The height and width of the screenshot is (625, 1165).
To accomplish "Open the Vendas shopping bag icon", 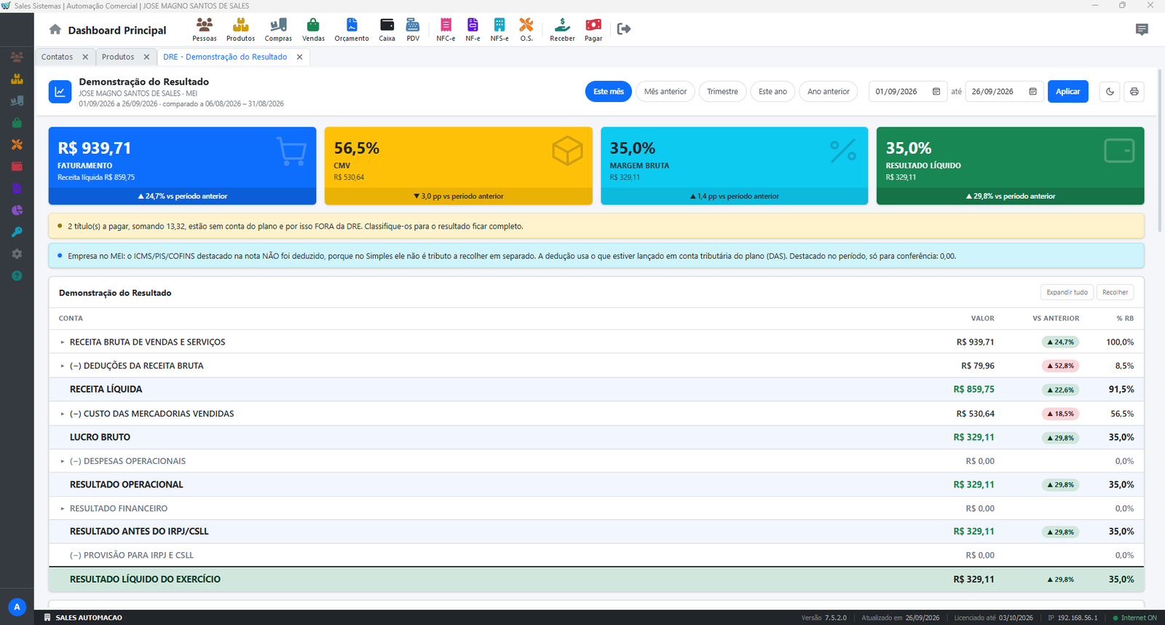I will [x=313, y=29].
